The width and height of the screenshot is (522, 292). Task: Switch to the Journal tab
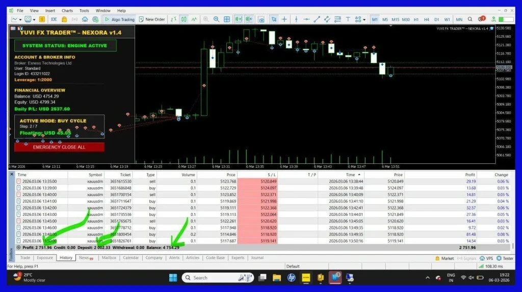257,258
